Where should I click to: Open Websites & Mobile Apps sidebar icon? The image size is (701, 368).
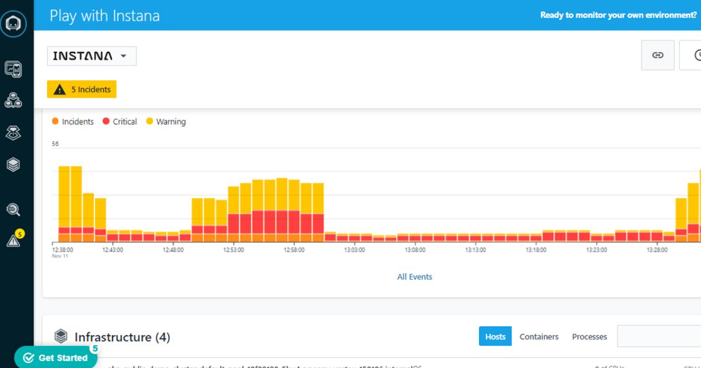pyautogui.click(x=13, y=69)
